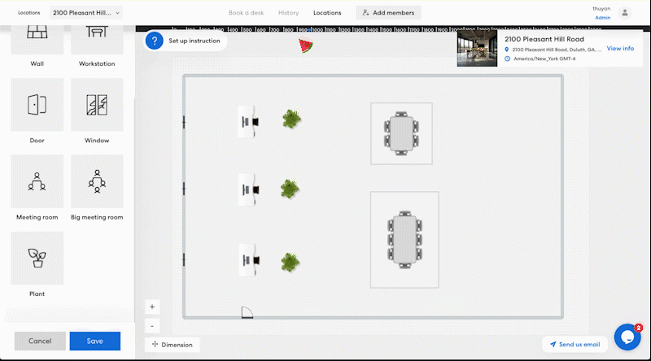The width and height of the screenshot is (651, 361).
Task: Select the bottom window on left wall
Action: [184, 259]
